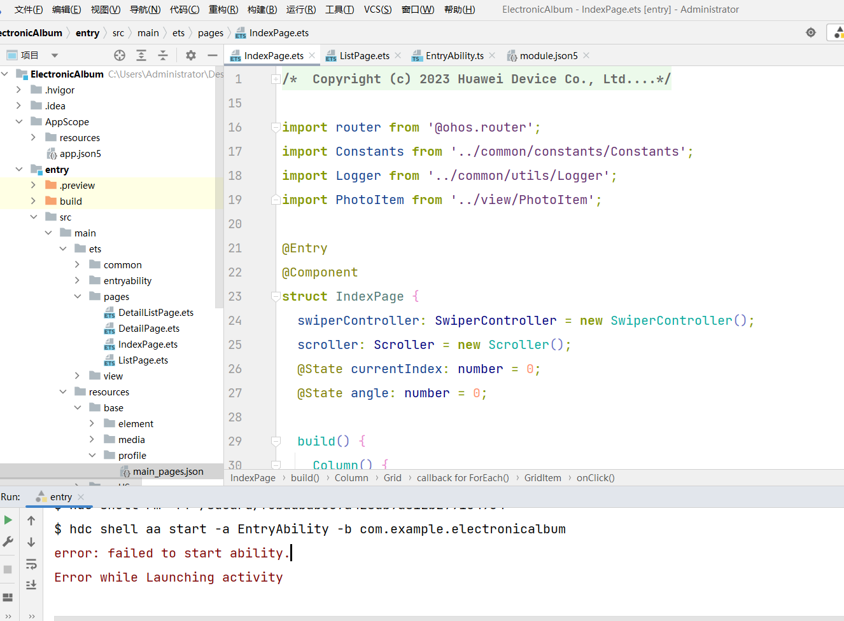This screenshot has width=844, height=621.
Task: Click the Grid breadcrumb below the editor
Action: tap(393, 478)
